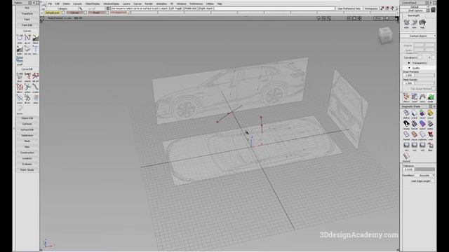Click middle icon in Curve Edit second row

pyautogui.click(x=27, y=87)
